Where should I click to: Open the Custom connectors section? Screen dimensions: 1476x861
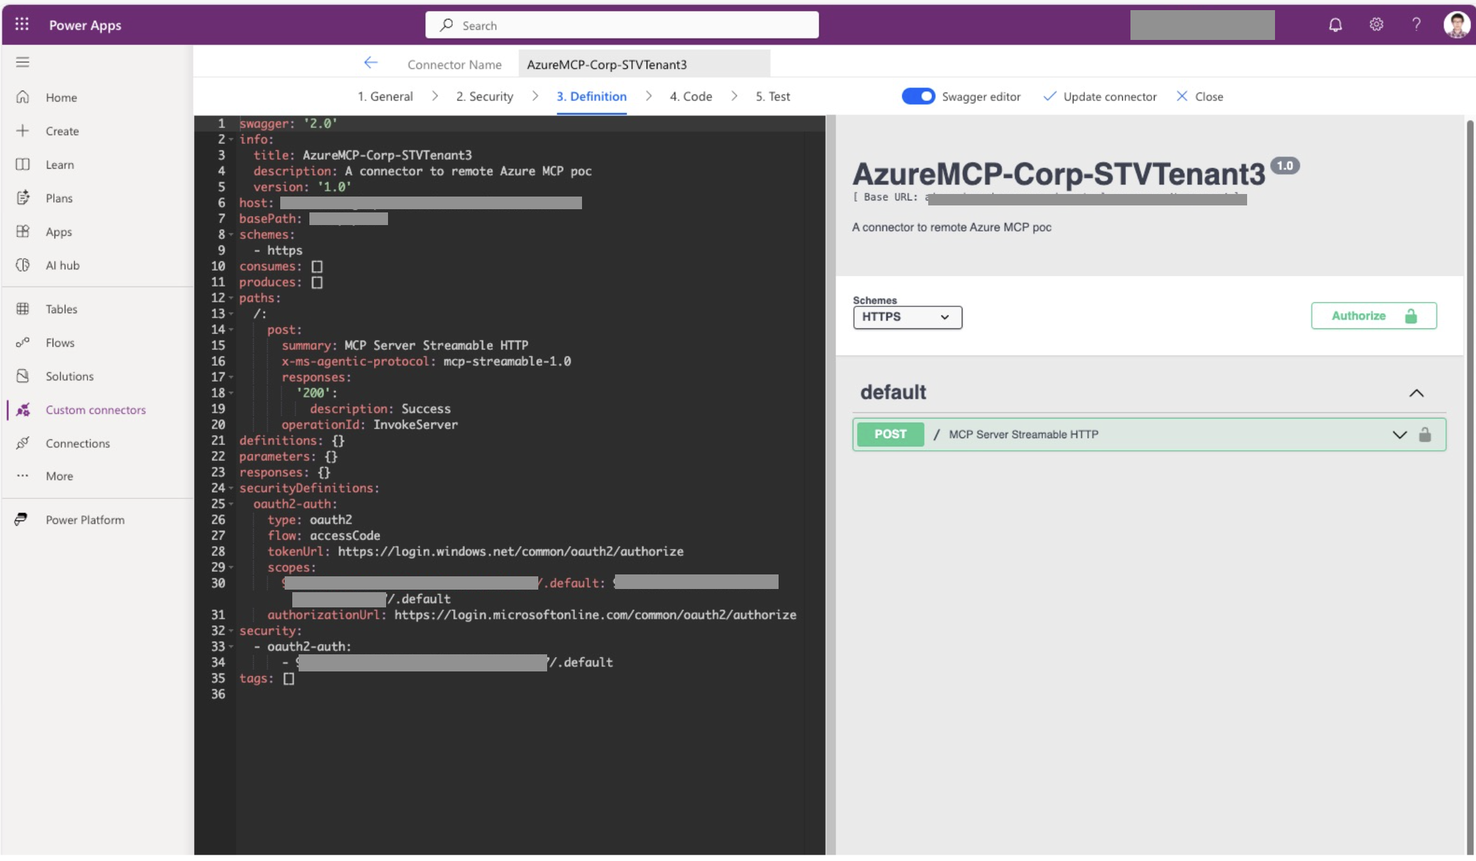coord(95,410)
